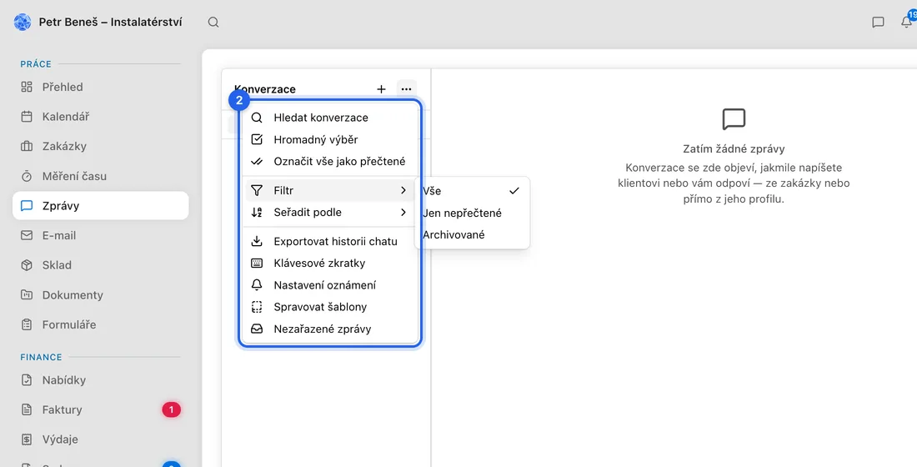917x467 pixels.
Task: Click the Přehled dashboard icon
Action: click(27, 88)
